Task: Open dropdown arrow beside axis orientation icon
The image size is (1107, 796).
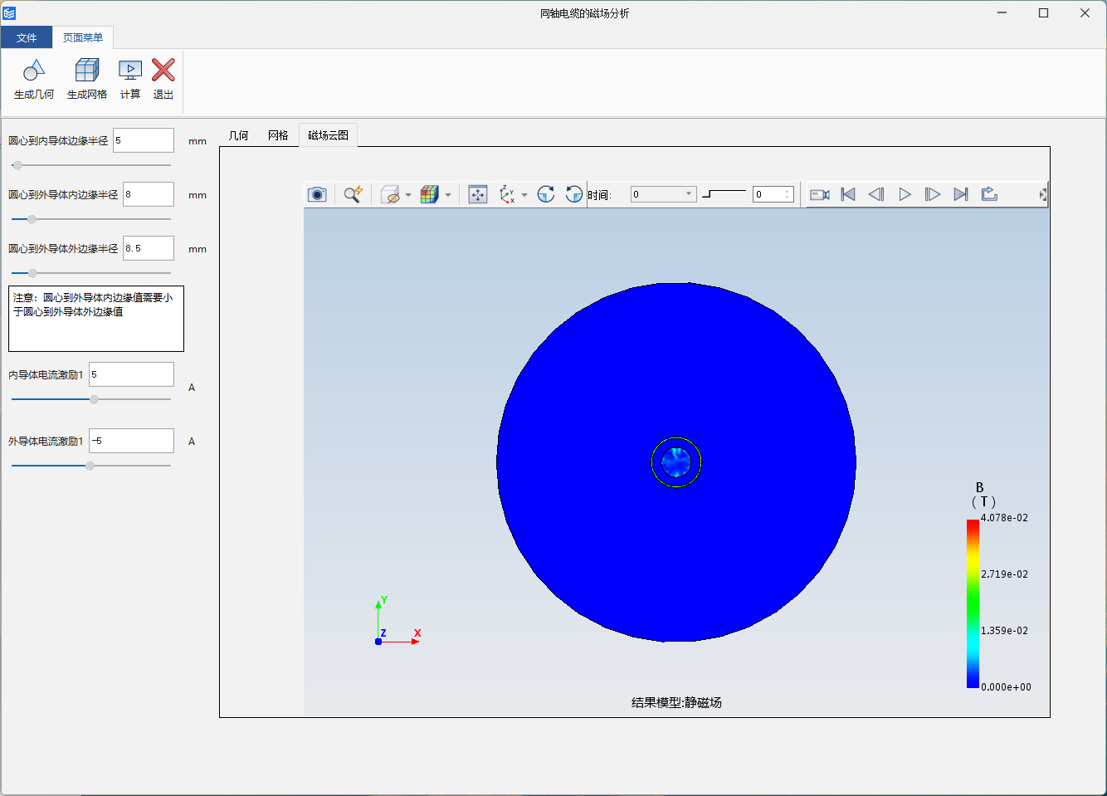Action: coord(524,195)
